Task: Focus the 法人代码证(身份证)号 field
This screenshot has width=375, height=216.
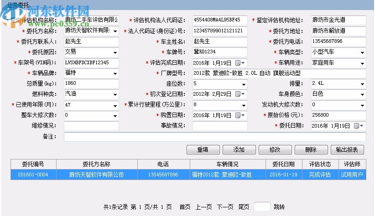Action: (220, 31)
